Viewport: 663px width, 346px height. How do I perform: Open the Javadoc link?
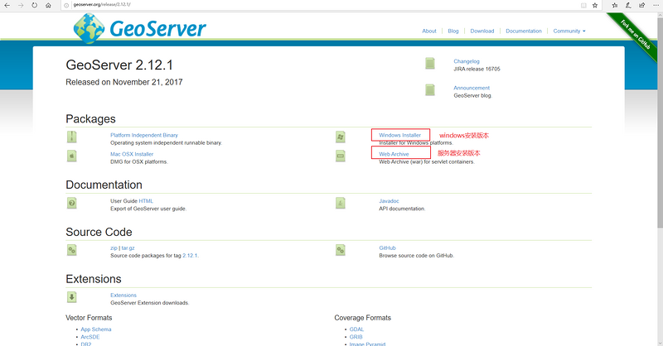click(x=389, y=201)
